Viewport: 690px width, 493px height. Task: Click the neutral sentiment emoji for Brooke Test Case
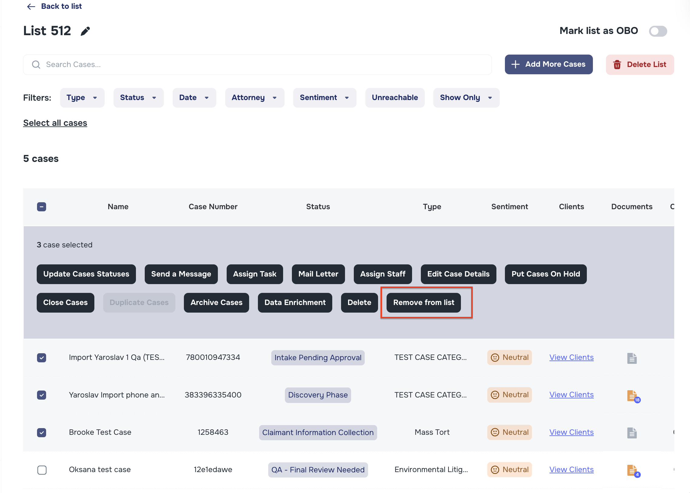[495, 432]
